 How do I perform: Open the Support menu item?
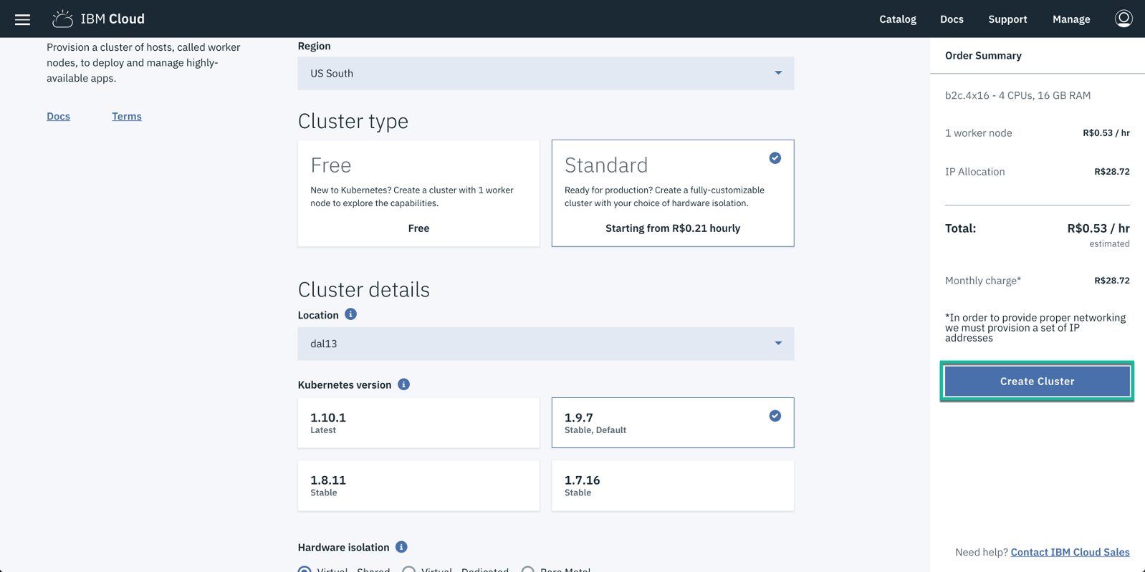1007,19
